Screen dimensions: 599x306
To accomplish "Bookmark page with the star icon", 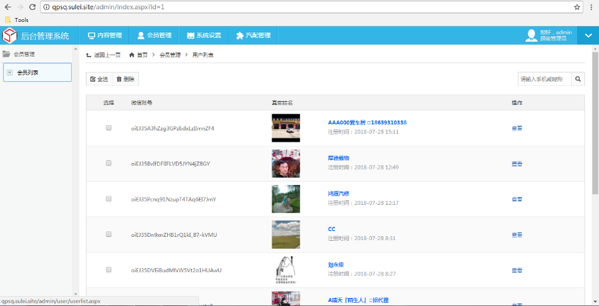I will point(577,7).
